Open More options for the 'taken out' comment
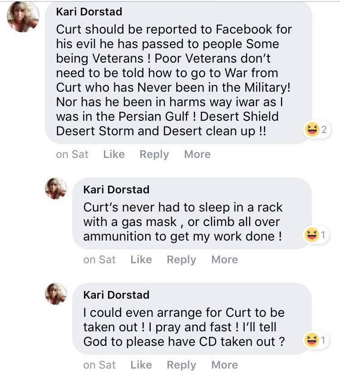 point(225,365)
